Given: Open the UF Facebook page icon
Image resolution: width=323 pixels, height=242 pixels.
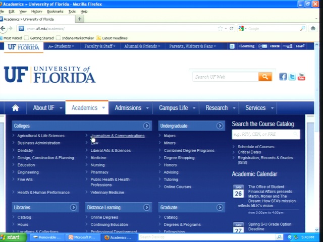Looking at the screenshot, I should tap(283, 77).
